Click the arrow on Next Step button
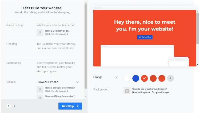This screenshot has width=199, height=113. point(77,106)
